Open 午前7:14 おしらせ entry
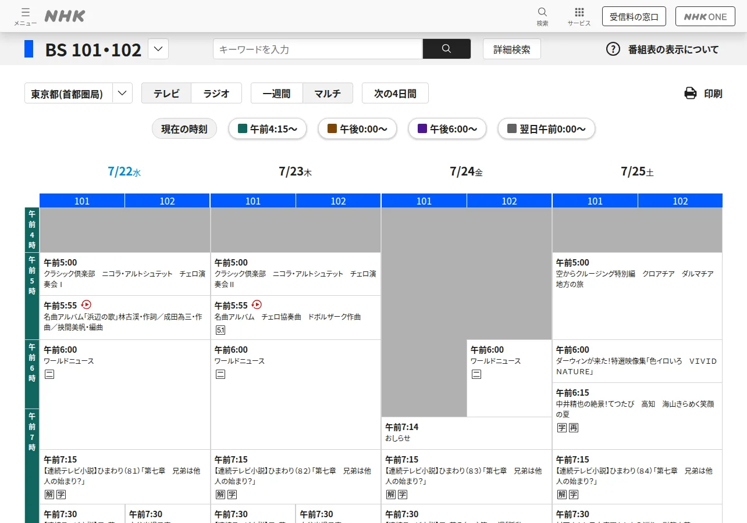 pos(467,433)
